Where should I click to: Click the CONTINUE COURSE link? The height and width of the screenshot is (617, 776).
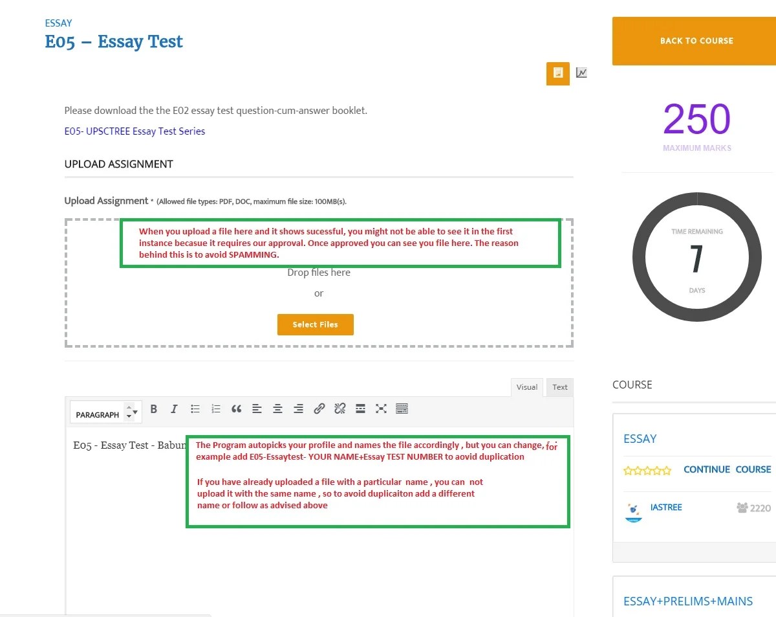click(x=727, y=469)
